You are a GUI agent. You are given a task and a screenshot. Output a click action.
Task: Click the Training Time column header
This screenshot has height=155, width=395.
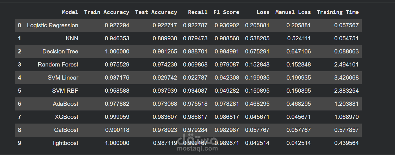point(338,12)
